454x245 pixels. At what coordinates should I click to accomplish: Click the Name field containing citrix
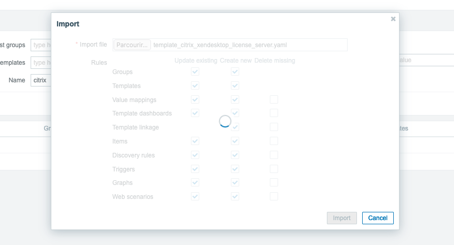point(40,80)
